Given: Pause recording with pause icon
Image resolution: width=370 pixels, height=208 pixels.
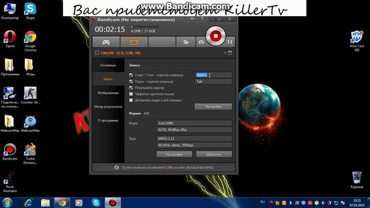Looking at the screenshot, I should coord(230,42).
